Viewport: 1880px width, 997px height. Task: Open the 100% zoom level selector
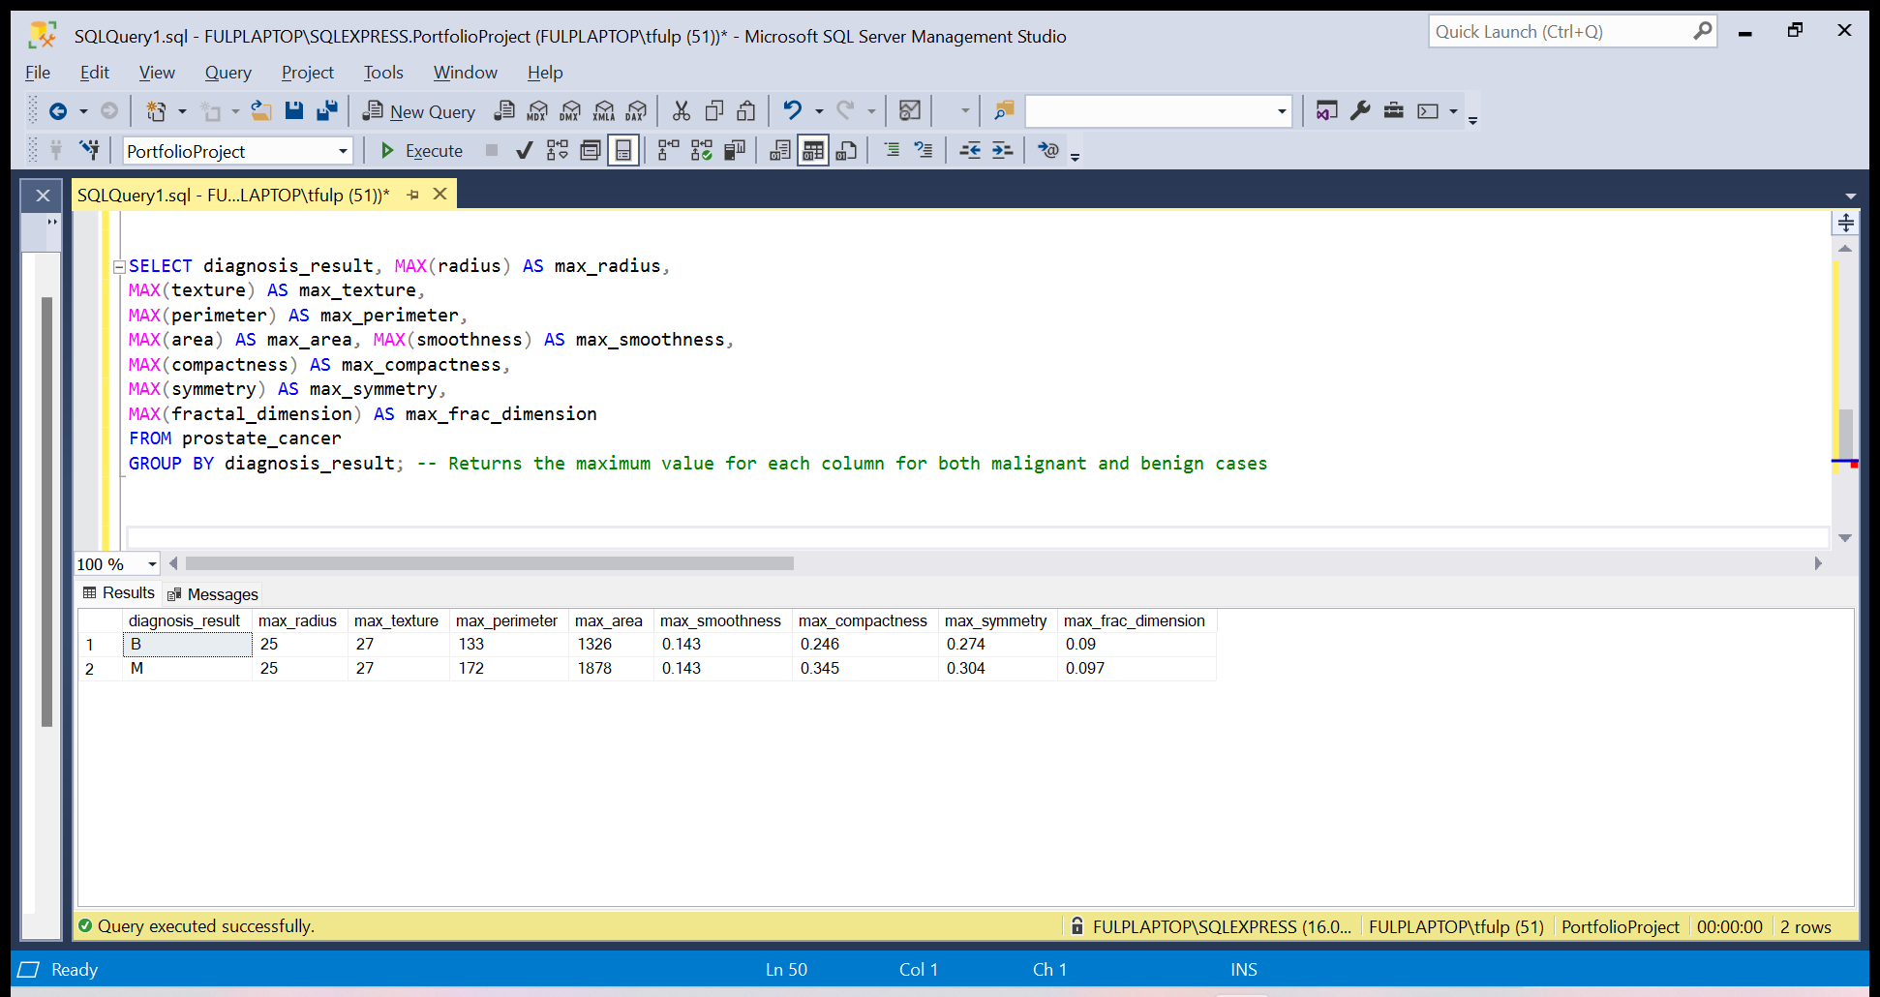116,563
